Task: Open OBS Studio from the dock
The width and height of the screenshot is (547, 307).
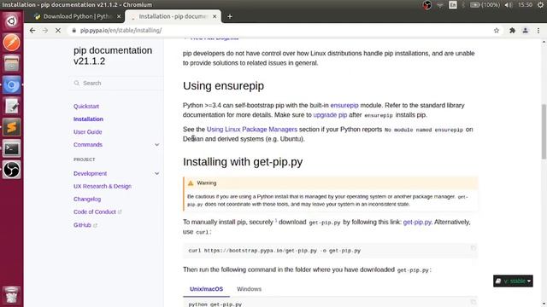Action: 11,170
